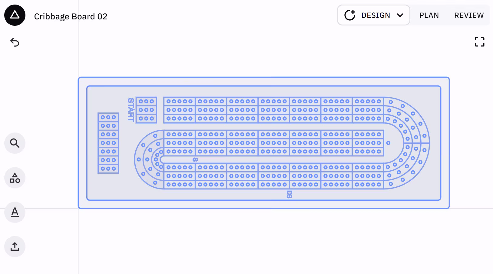This screenshot has height=274, width=493.
Task: Enter fullscreen with the expand icon
Action: tap(479, 42)
